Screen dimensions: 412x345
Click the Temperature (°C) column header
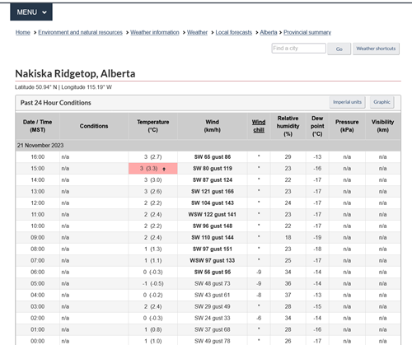153,126
